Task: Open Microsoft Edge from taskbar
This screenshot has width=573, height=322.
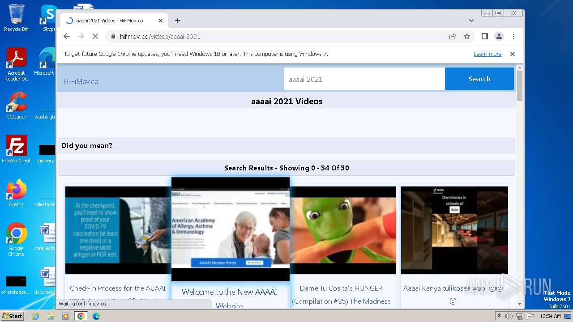Action: [96, 316]
